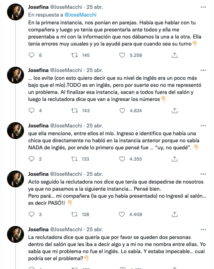214x269 pixels.
Task: Open Josefina's profile name on last tweet
Action: click(x=39, y=229)
